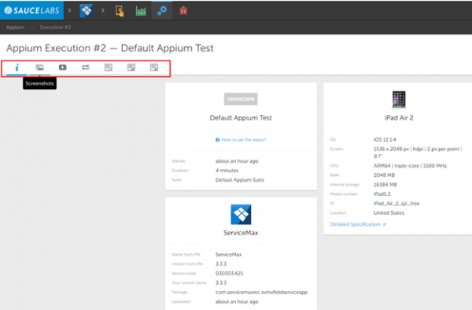Image resolution: width=472 pixels, height=310 pixels.
Task: Click the 'iPad5,3' model number
Action: point(382,194)
